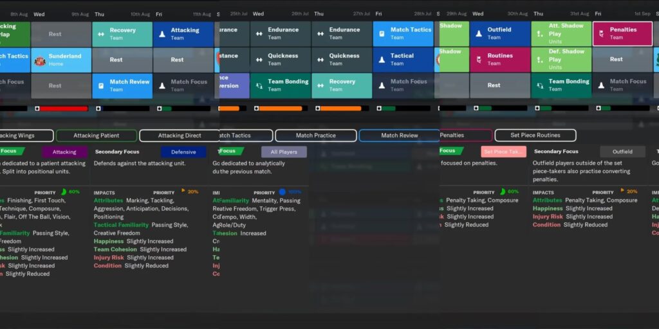
Task: Click the Att. Shadow Play session icon
Action: click(539, 34)
